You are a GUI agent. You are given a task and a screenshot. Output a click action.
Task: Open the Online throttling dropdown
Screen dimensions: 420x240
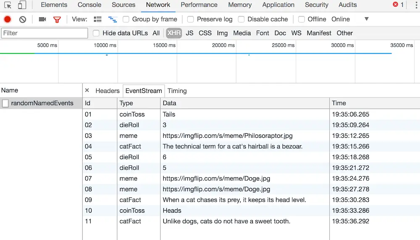coord(350,19)
